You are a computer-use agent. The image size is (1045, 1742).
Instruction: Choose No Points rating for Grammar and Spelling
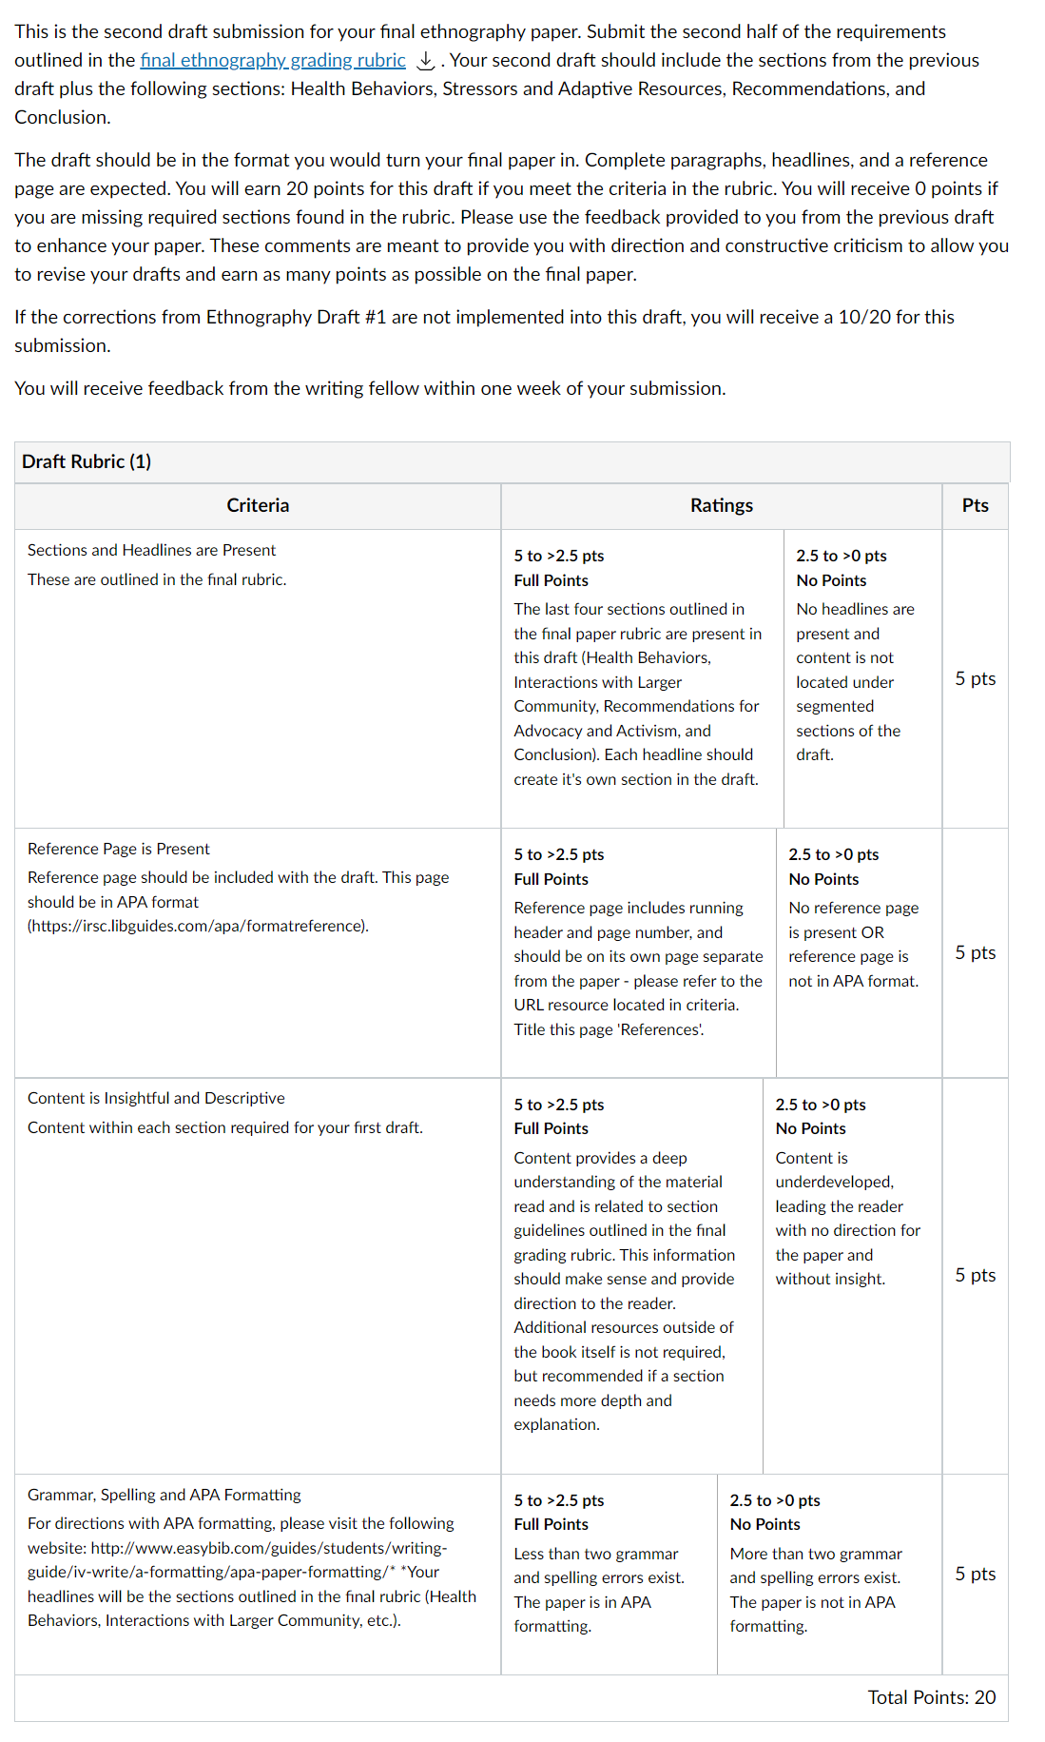click(x=830, y=1575)
